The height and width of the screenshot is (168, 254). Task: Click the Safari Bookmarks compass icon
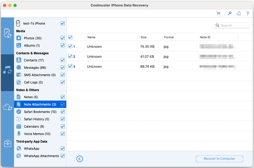[19, 112]
